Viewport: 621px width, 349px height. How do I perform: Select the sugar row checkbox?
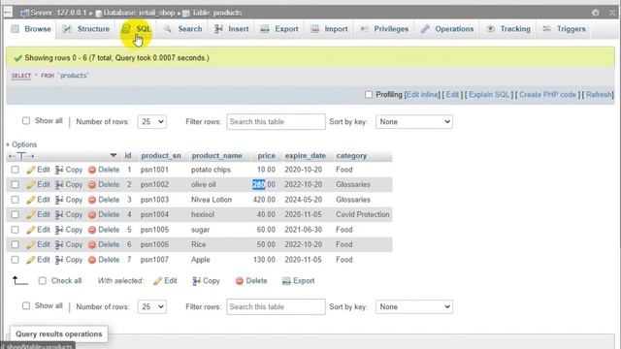tap(16, 230)
